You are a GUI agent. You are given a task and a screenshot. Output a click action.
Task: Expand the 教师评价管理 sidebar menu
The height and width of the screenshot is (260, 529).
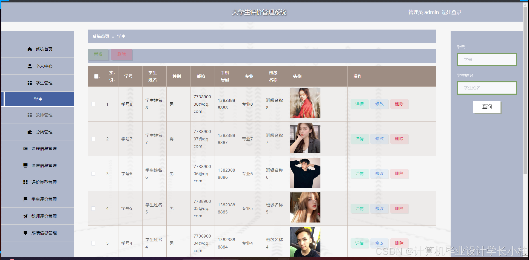point(38,216)
